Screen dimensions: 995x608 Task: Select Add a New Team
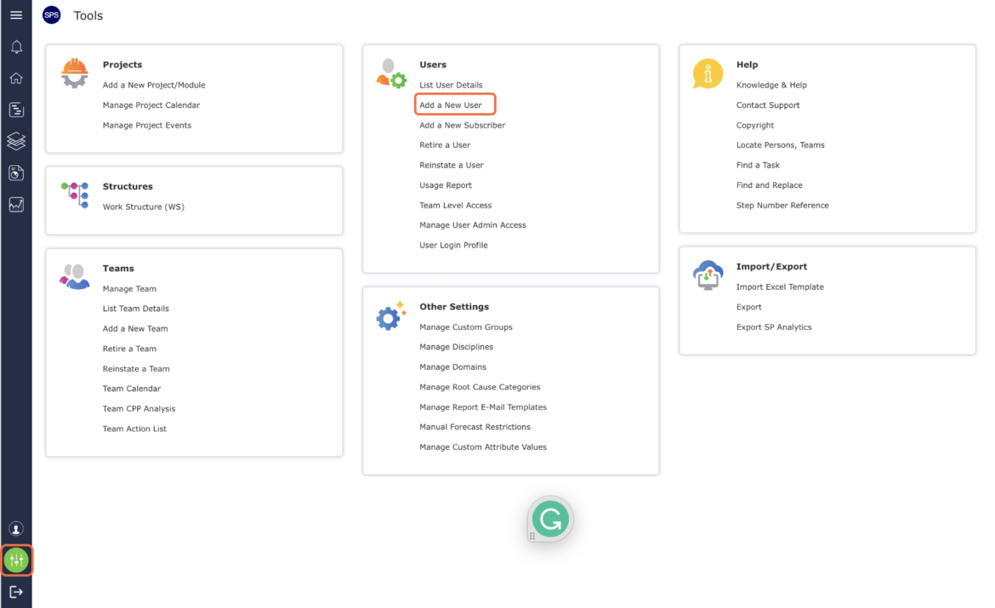click(135, 329)
